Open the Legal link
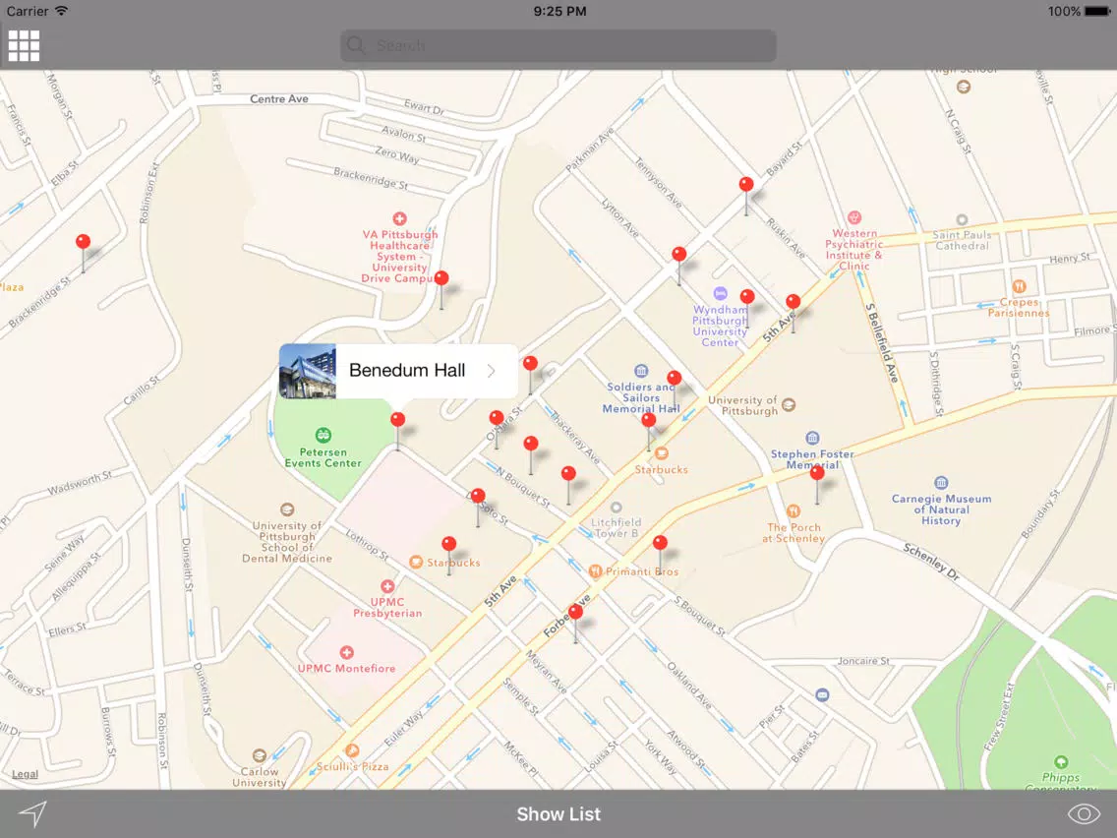The height and width of the screenshot is (838, 1117). tap(25, 774)
